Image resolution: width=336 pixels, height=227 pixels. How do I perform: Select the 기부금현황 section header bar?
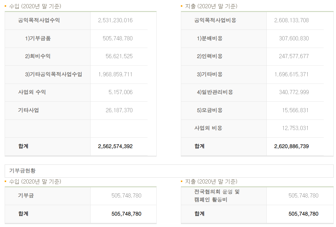point(169,171)
